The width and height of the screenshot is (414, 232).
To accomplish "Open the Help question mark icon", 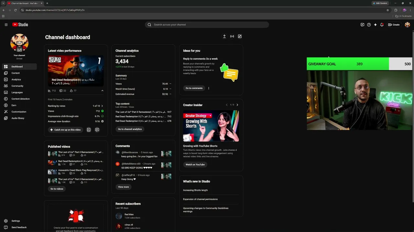I will pyautogui.click(x=369, y=24).
